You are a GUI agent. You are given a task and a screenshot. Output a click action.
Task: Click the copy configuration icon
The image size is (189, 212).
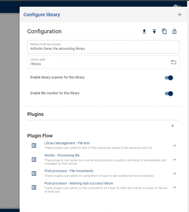tap(164, 31)
